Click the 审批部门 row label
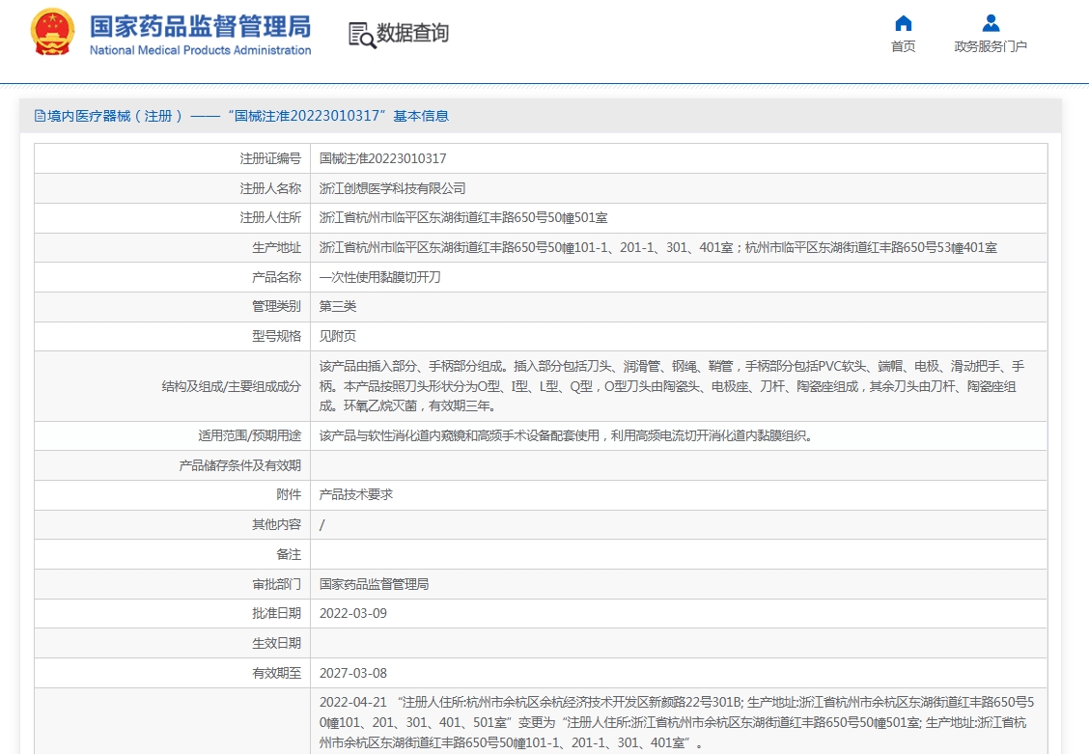This screenshot has height=754, width=1089. pos(276,584)
